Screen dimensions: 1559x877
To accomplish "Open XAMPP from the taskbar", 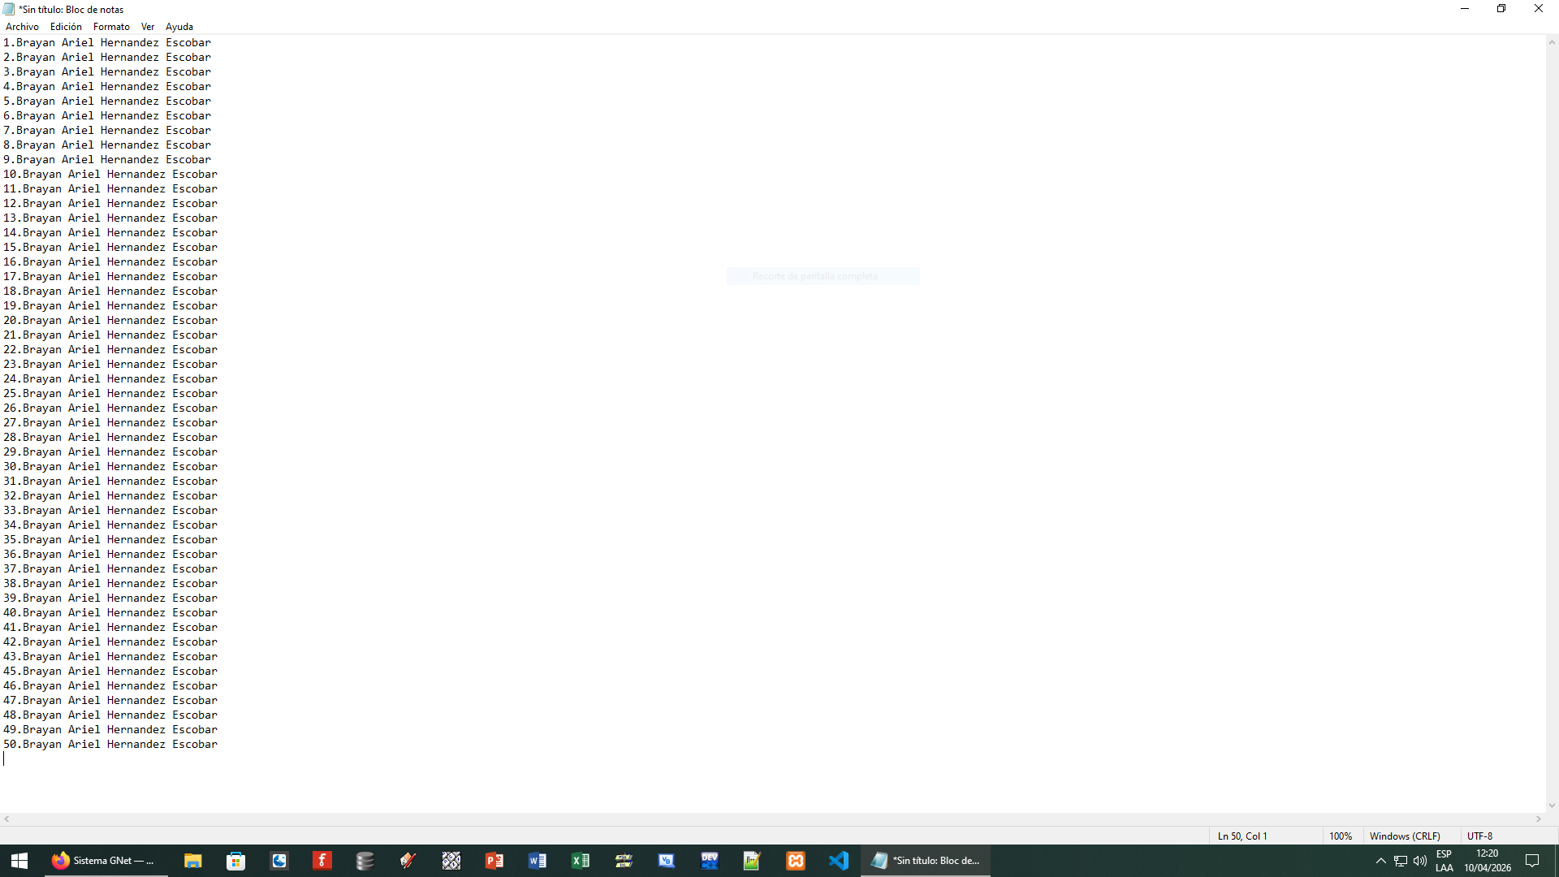I will click(795, 861).
